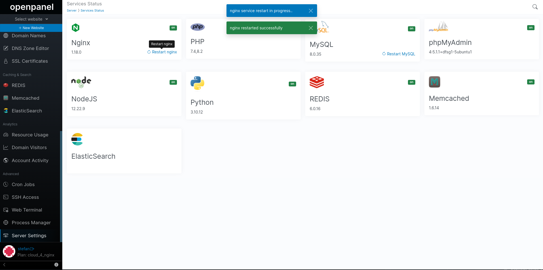Click the Domain Names globe icon

(6, 36)
